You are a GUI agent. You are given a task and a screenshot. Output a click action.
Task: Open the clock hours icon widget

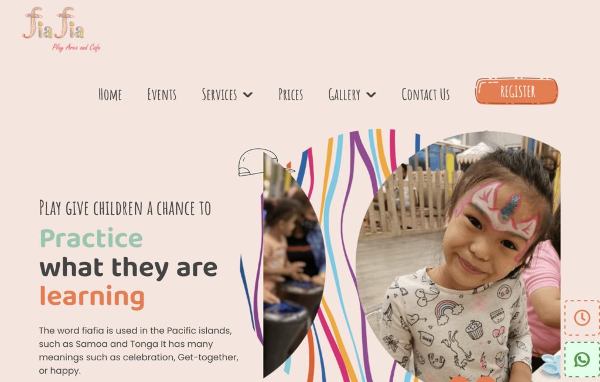[582, 318]
